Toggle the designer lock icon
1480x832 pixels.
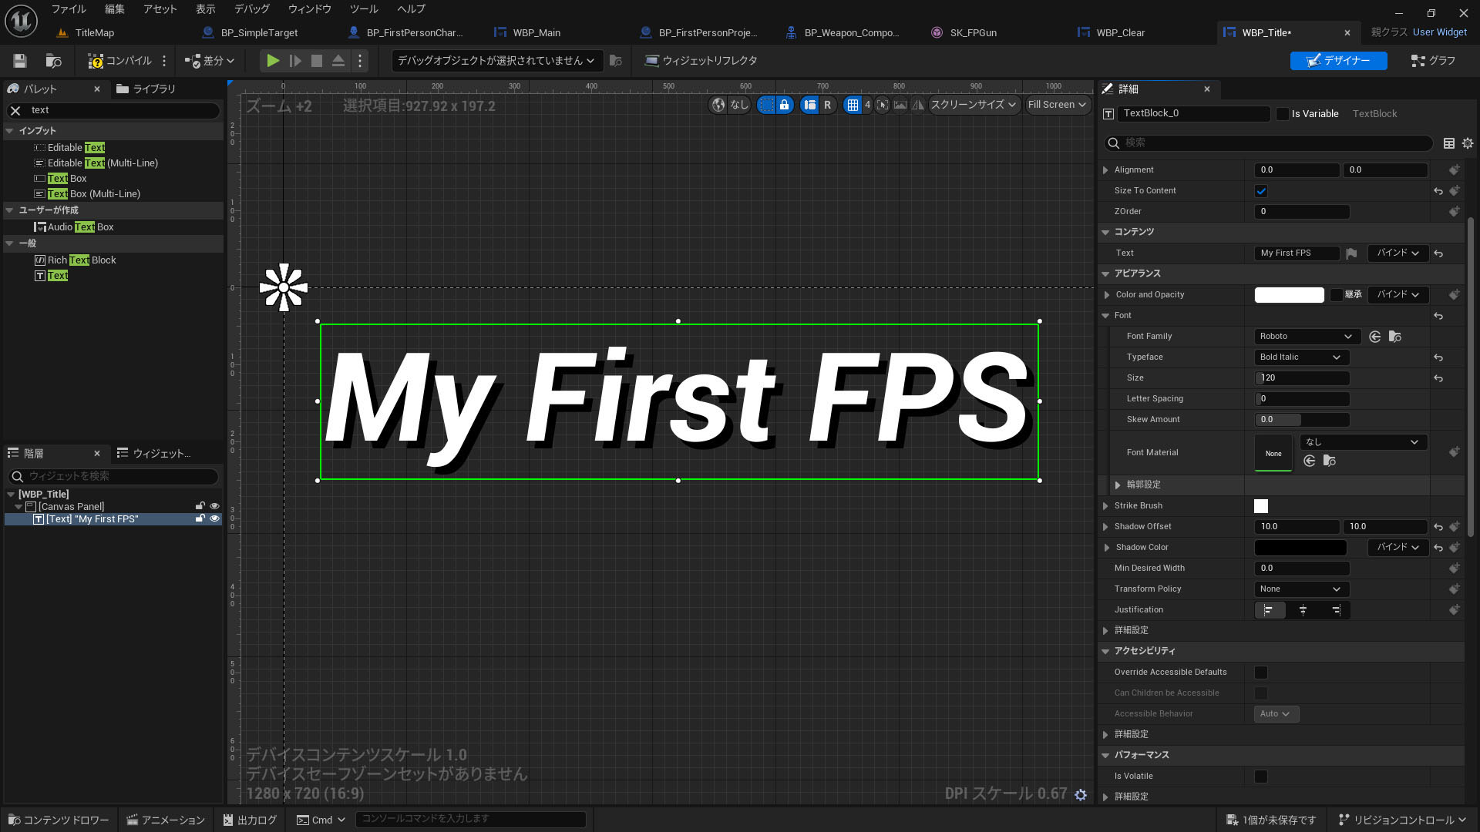click(x=784, y=105)
